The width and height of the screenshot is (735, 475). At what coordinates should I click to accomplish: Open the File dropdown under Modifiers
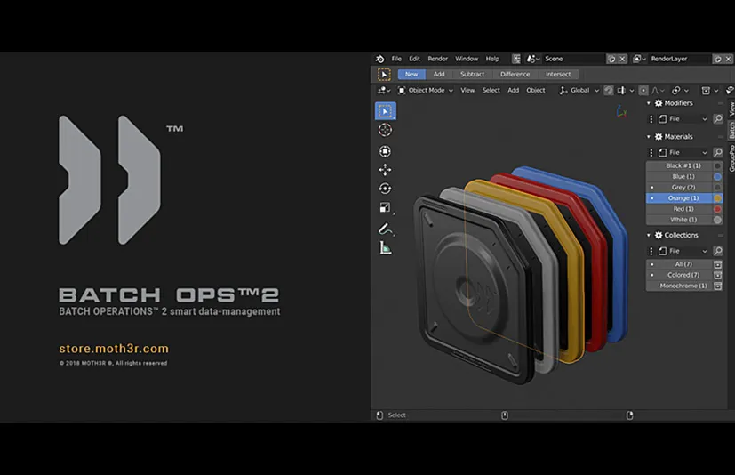click(683, 119)
